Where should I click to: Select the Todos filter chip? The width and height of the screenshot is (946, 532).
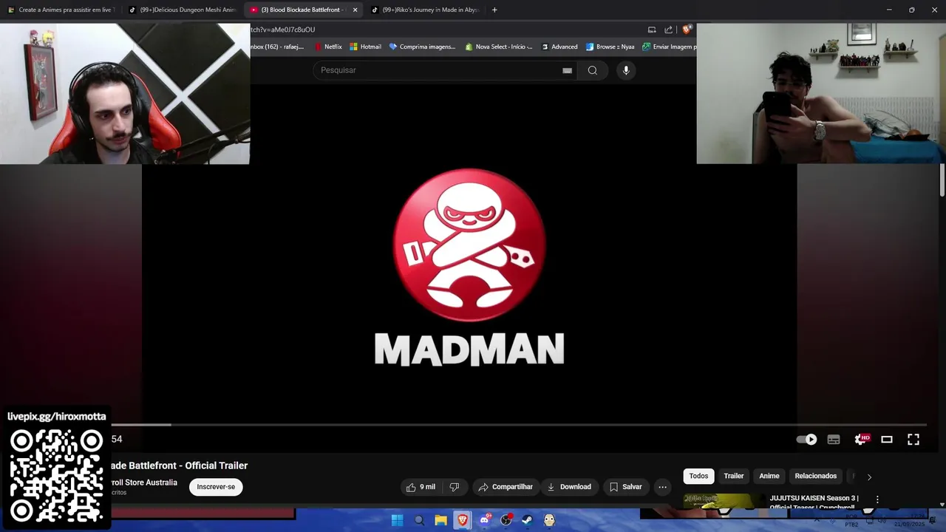[x=698, y=476]
